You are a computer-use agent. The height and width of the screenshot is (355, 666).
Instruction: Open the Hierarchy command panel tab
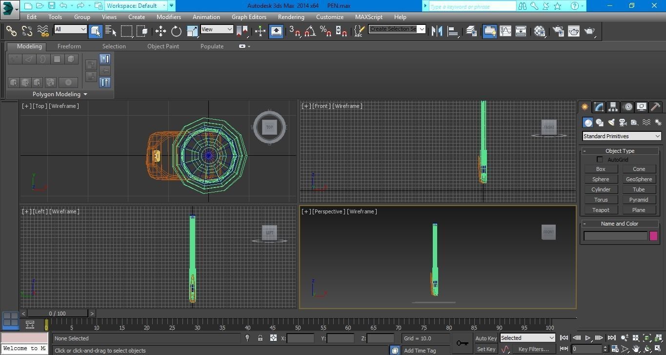613,107
